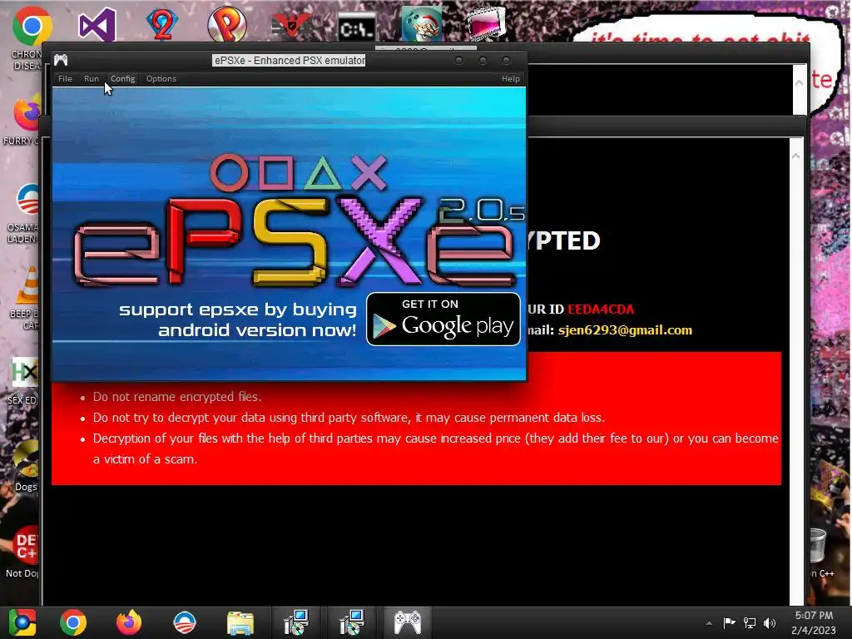
Task: Open the Peggle P ball desktop icon
Action: click(x=227, y=24)
